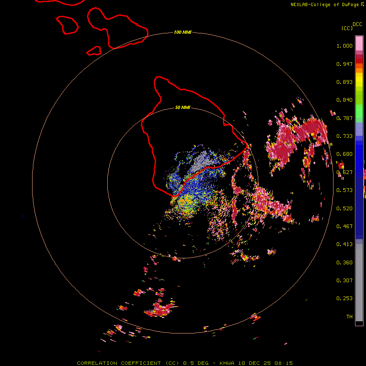The height and width of the screenshot is (366, 366).
Task: Select the 0.413 legend value
Action: point(344,244)
